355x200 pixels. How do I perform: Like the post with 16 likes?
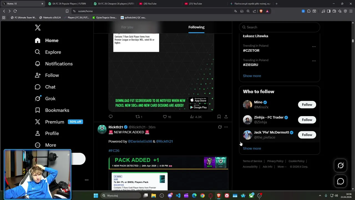167,117
